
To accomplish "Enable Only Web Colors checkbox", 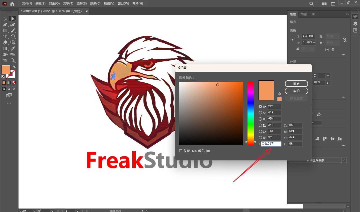I will click(181, 151).
